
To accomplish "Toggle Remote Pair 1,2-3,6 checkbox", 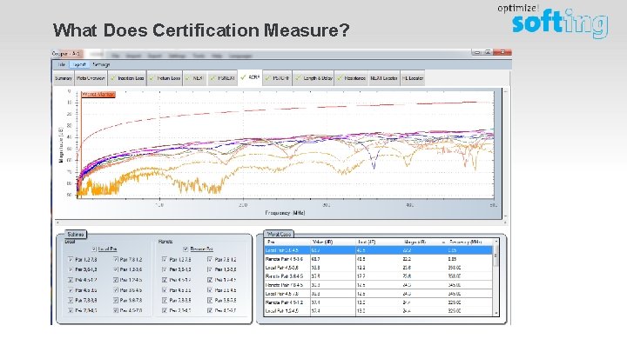I will [210, 269].
